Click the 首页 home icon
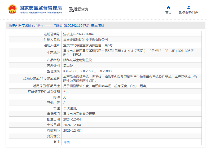206x151 pixels. tap(168, 8)
